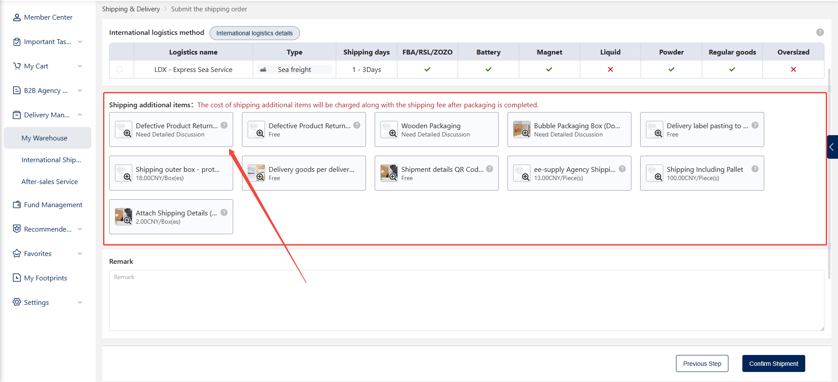Expand the My Cart menu chevron

[x=80, y=66]
